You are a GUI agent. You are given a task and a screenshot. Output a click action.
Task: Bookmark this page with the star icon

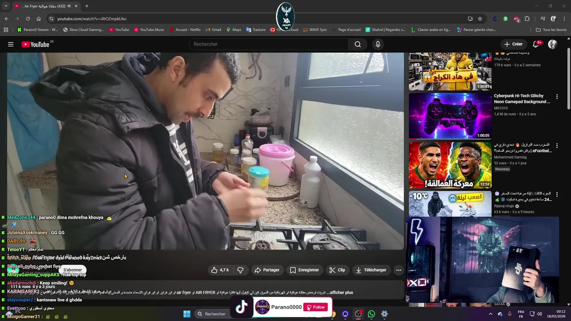[480, 19]
